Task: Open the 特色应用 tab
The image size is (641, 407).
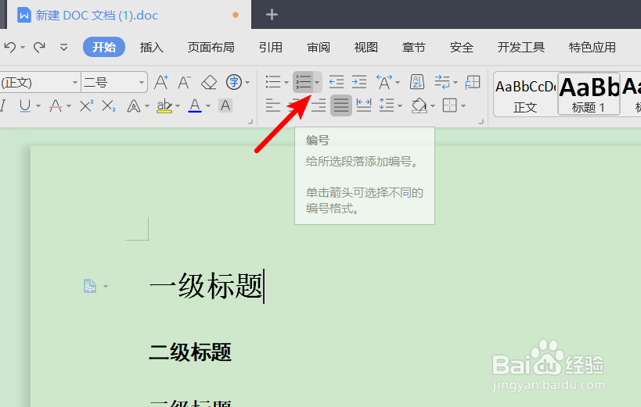Action: 592,48
